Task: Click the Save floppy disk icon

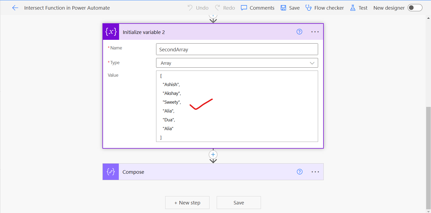Action: point(283,8)
